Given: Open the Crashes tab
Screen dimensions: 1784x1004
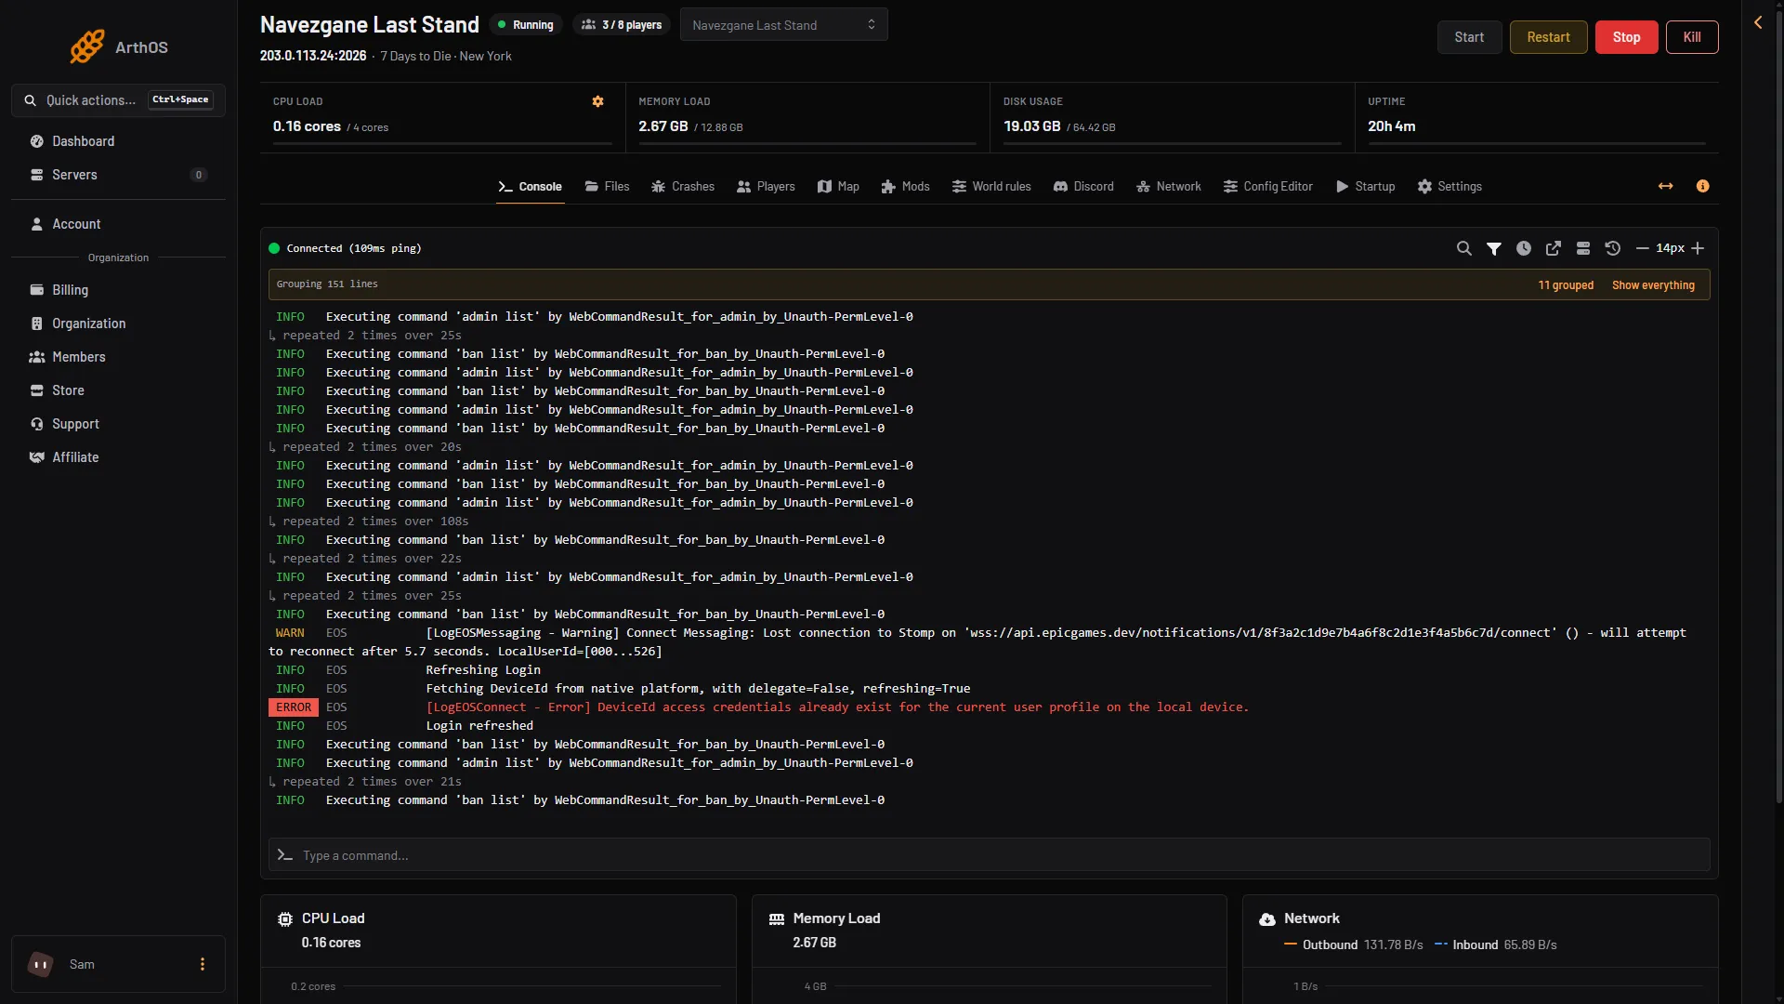Looking at the screenshot, I should click(x=683, y=187).
